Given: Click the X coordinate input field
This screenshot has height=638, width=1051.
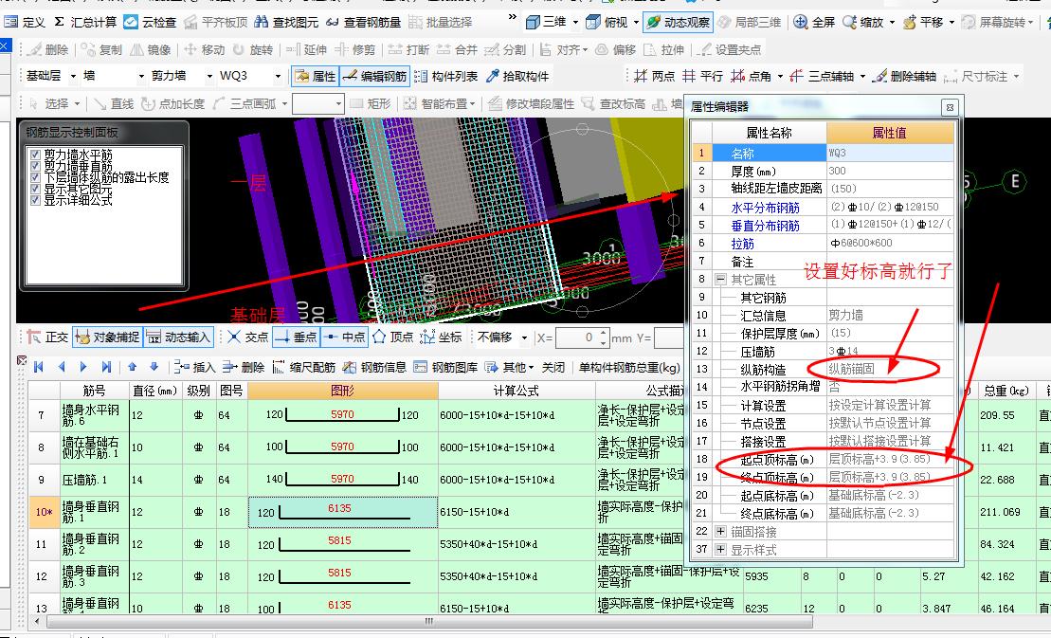Looking at the screenshot, I should click(x=576, y=337).
